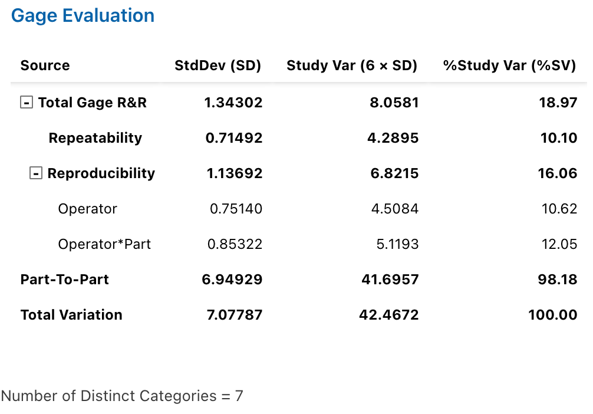Click the Operator %Study Var value 10.62
Image resolution: width=593 pixels, height=414 pixels.
click(x=559, y=209)
